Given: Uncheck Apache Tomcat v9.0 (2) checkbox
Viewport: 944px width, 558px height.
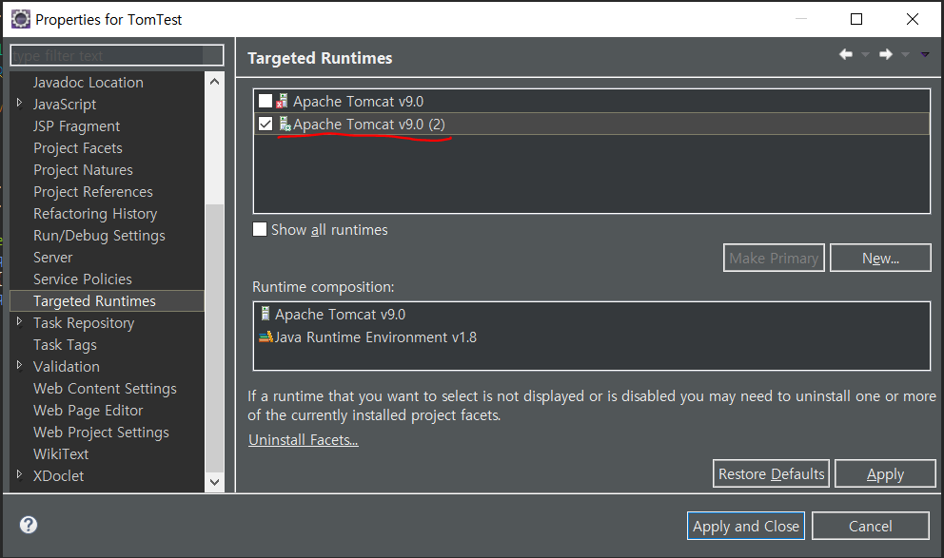Looking at the screenshot, I should coord(265,124).
